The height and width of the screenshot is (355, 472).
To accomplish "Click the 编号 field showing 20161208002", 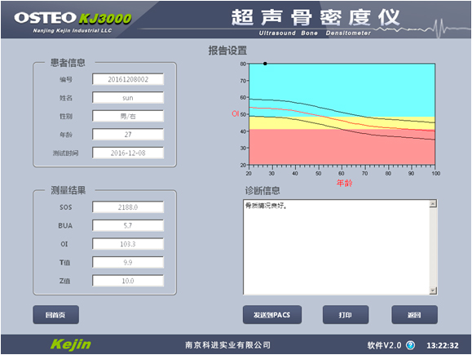I will (128, 79).
